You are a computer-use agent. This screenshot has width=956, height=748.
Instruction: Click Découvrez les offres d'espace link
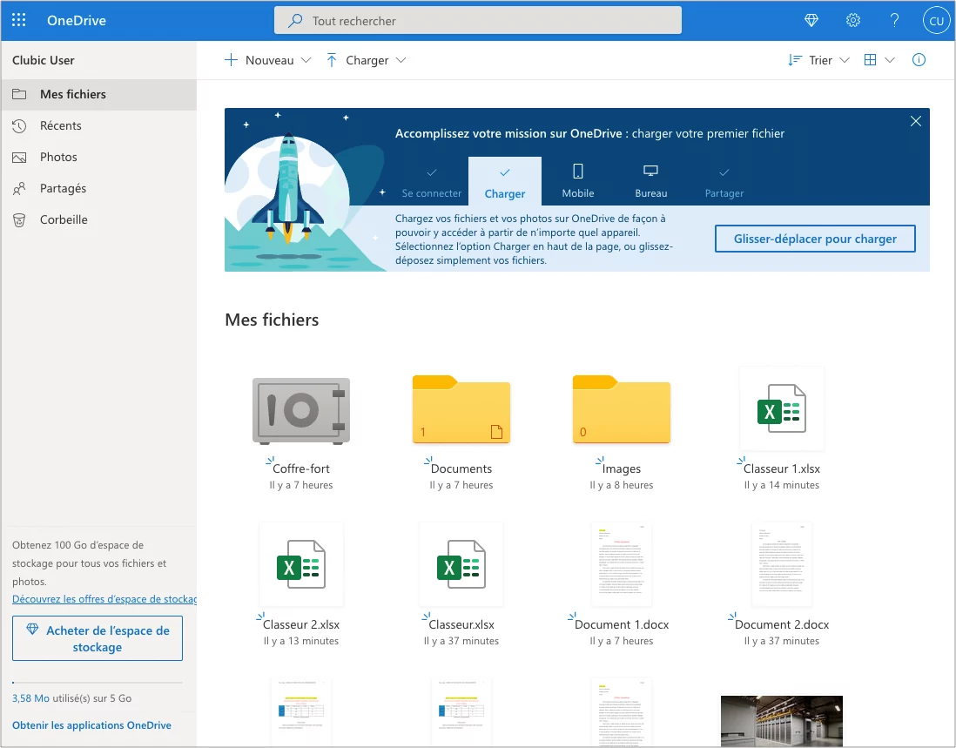point(104,599)
